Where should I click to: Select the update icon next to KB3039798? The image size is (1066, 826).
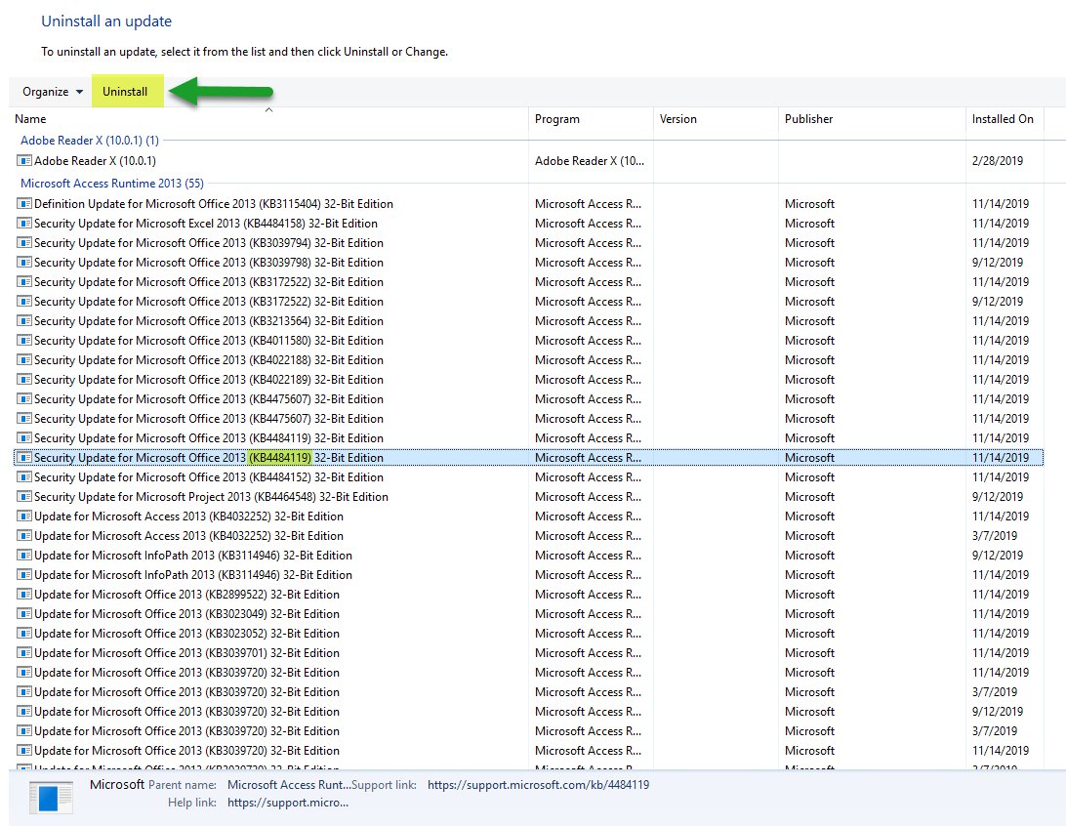23,263
